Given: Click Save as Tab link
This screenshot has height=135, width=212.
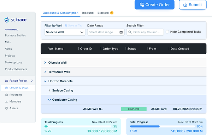Looking at the screenshot, I should click(75, 25).
